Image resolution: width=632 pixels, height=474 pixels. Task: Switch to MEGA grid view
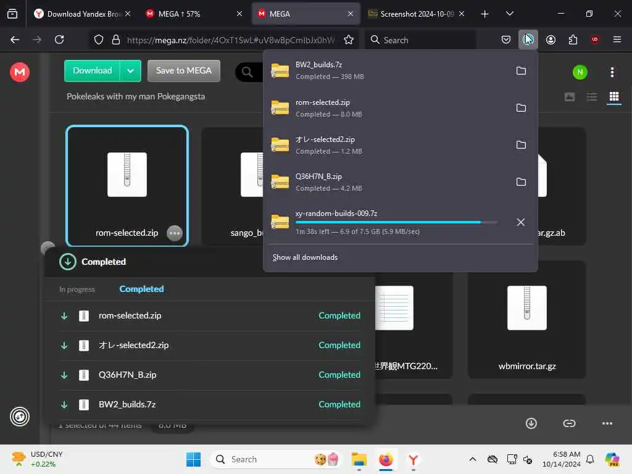(x=614, y=97)
